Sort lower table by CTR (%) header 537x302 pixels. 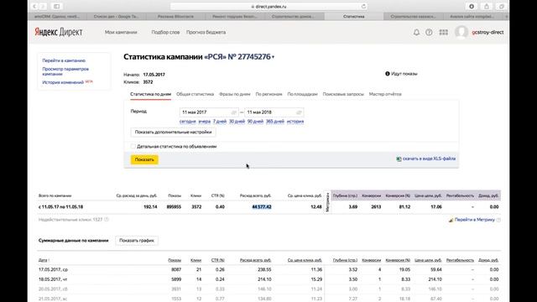pos(218,260)
